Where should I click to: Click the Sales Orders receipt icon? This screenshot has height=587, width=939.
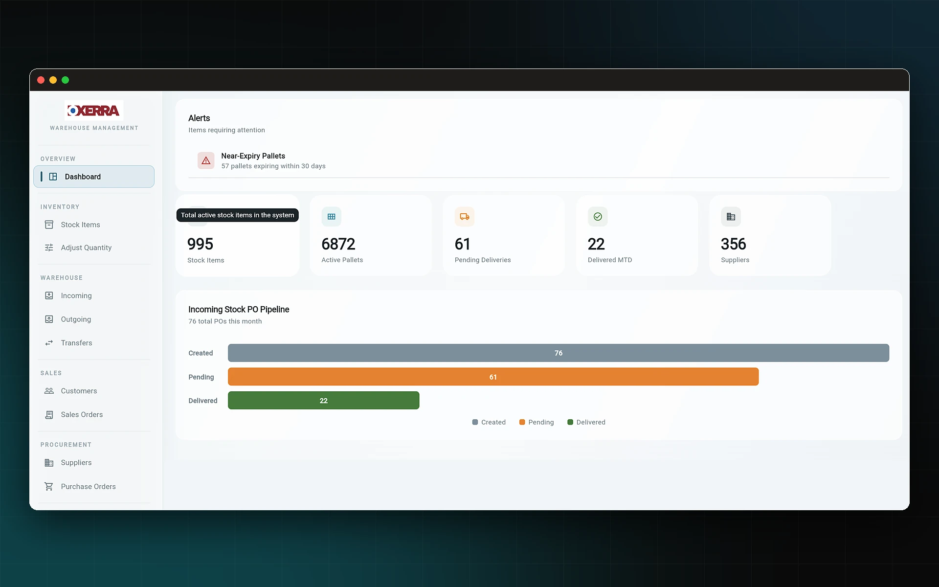coord(49,414)
